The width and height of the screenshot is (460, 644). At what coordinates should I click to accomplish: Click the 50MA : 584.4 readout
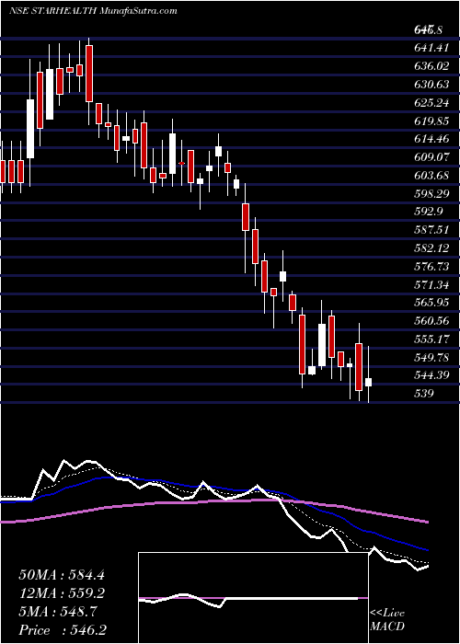pyautogui.click(x=62, y=575)
